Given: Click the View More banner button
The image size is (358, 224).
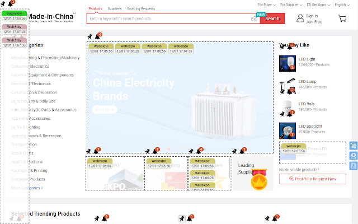Looking at the screenshot, I should coord(105,110).
